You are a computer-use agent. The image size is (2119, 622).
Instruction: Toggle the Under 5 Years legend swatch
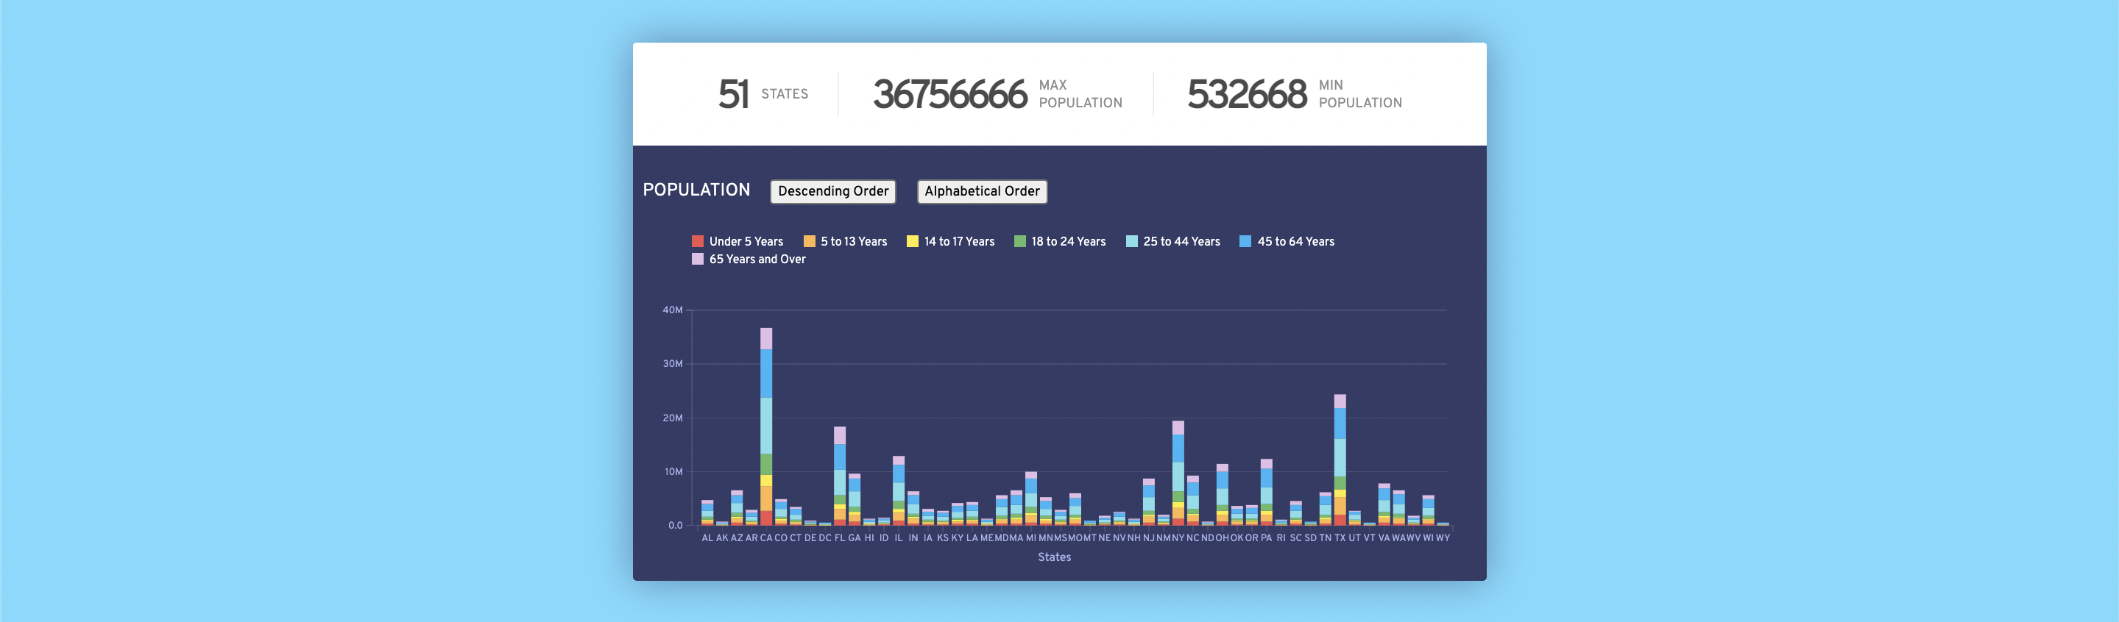point(698,242)
